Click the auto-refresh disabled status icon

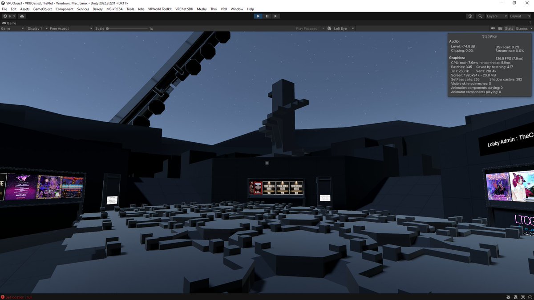523,297
